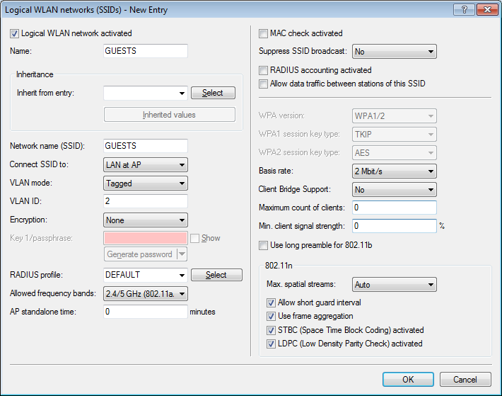Open Basis rate dropdown
The height and width of the screenshot is (396, 502).
coord(394,171)
